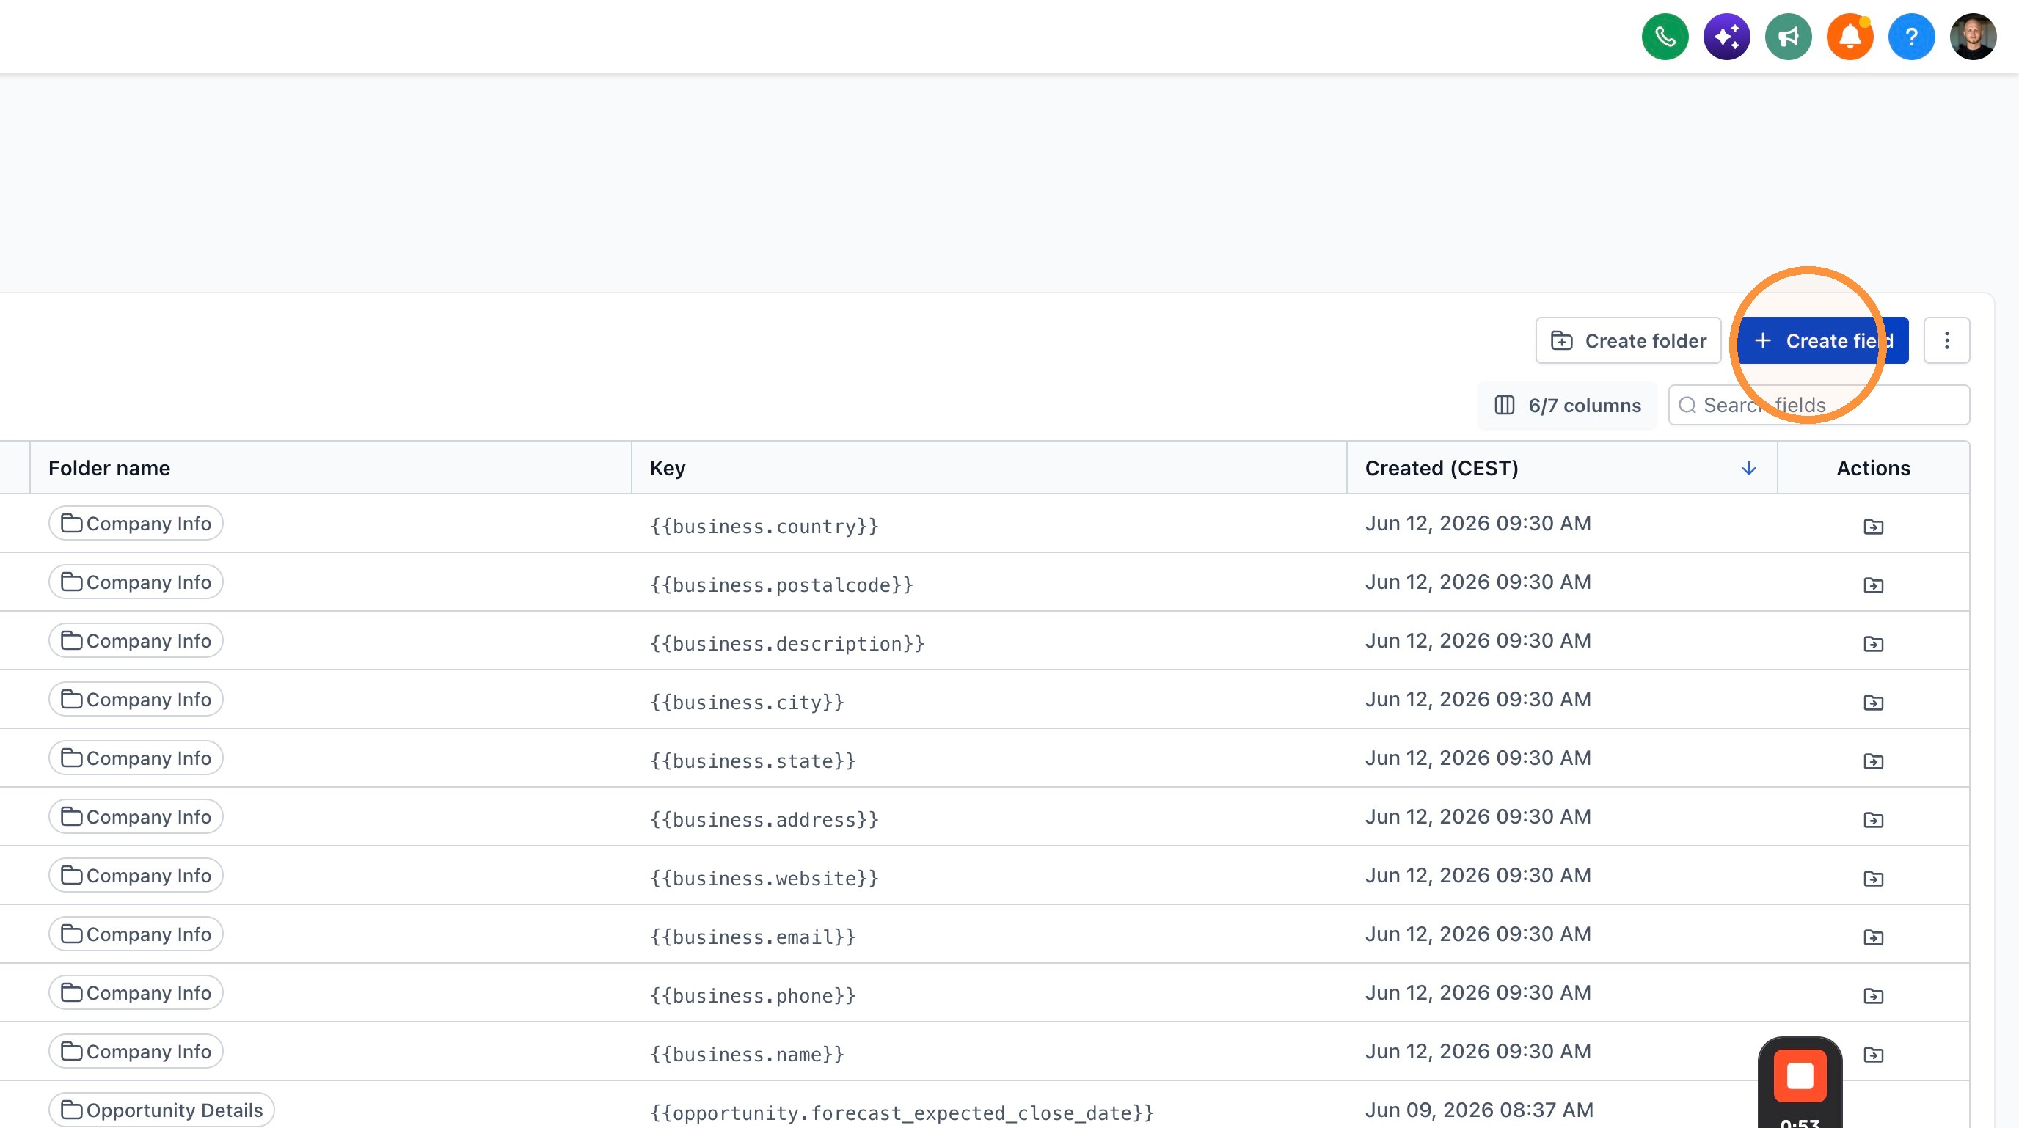Open Company Info folder tag for business.city

tap(136, 700)
